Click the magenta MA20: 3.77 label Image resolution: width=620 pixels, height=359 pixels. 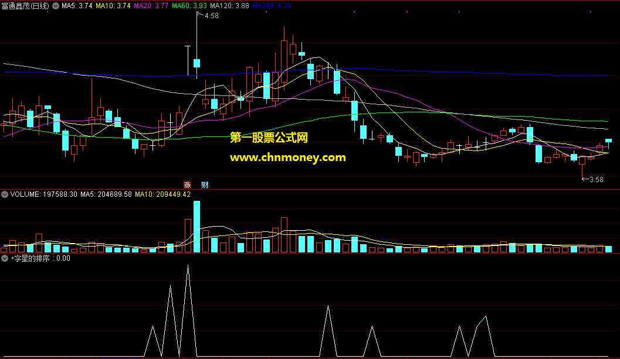pyautogui.click(x=151, y=6)
